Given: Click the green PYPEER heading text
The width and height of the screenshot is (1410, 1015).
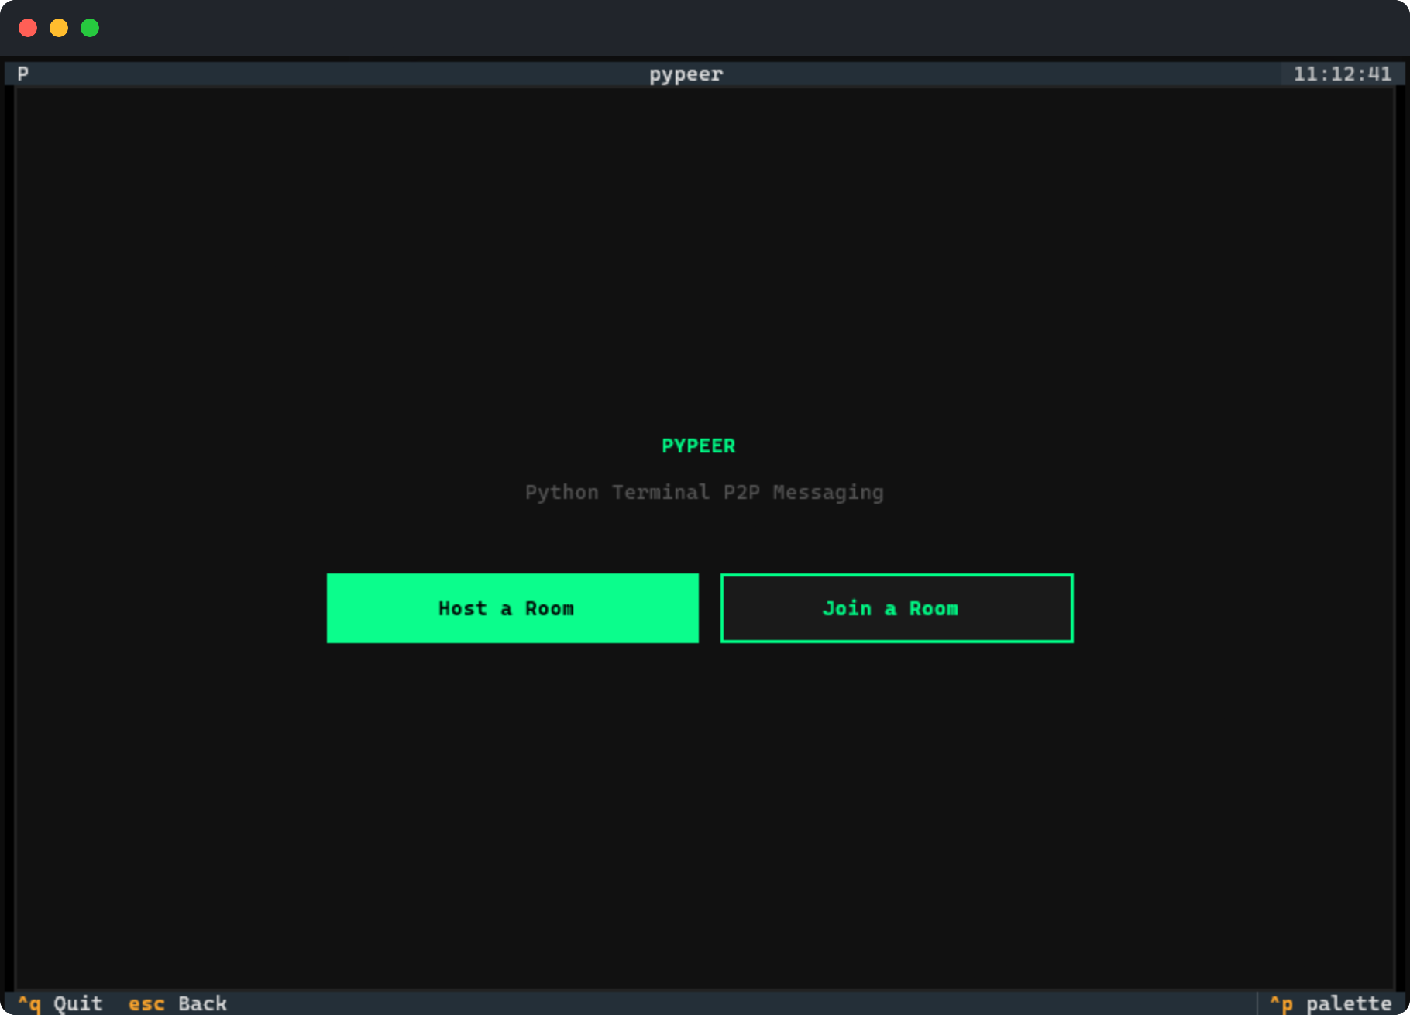Looking at the screenshot, I should coord(698,446).
